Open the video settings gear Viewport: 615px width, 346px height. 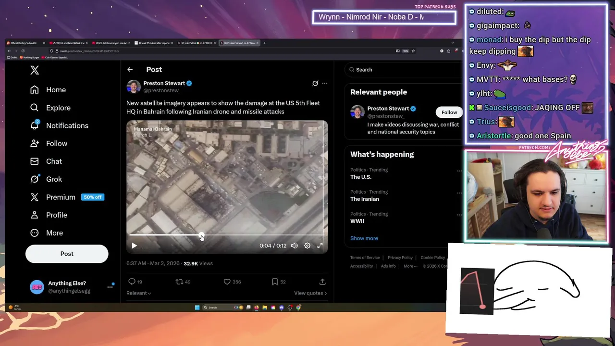click(x=307, y=246)
